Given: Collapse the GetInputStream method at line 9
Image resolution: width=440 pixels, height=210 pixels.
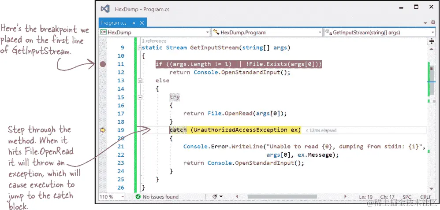Looking at the screenshot, I should 140,48.
